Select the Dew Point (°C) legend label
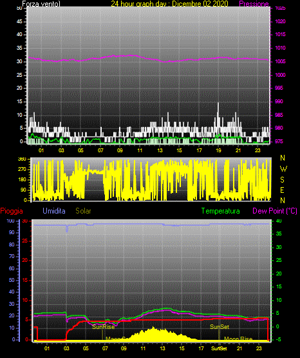Image resolution: width=300 pixels, height=358 pixels. pyautogui.click(x=275, y=211)
